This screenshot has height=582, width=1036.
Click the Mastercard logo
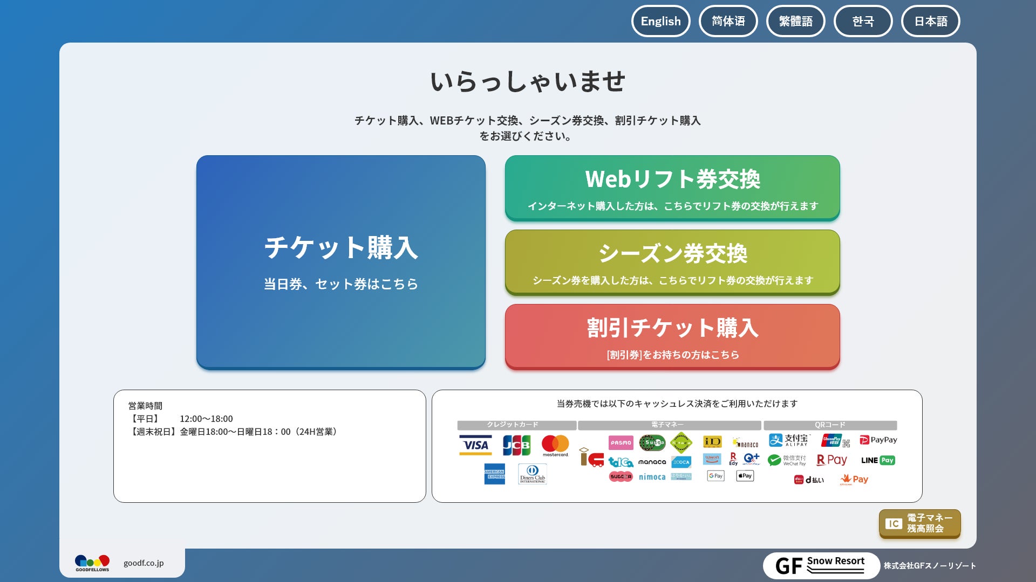pos(555,445)
